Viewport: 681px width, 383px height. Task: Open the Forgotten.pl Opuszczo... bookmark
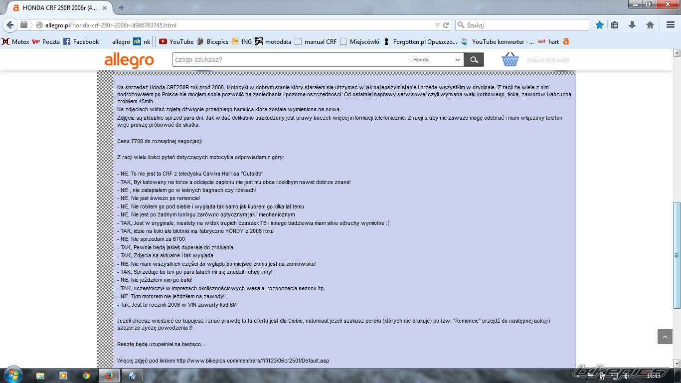[420, 42]
